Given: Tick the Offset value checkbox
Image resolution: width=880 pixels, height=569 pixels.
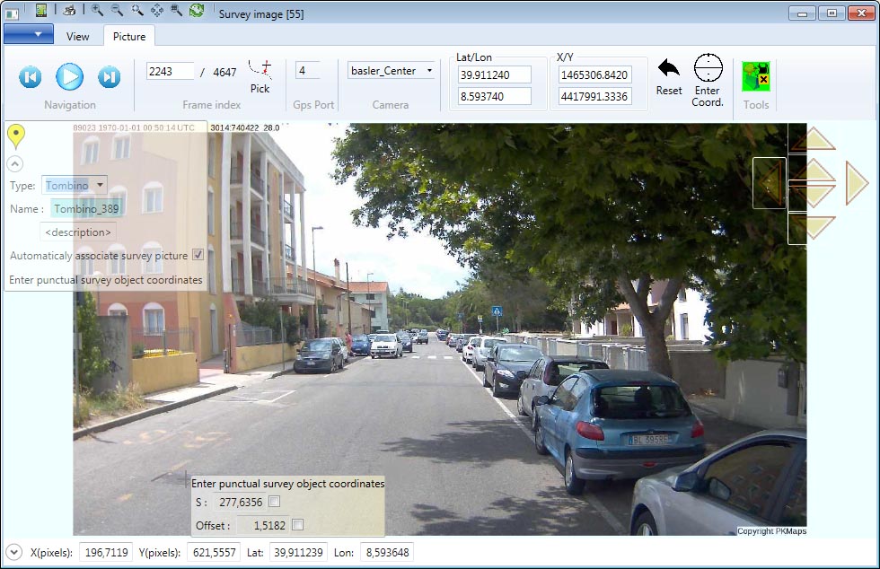Looking at the screenshot, I should click(x=298, y=525).
